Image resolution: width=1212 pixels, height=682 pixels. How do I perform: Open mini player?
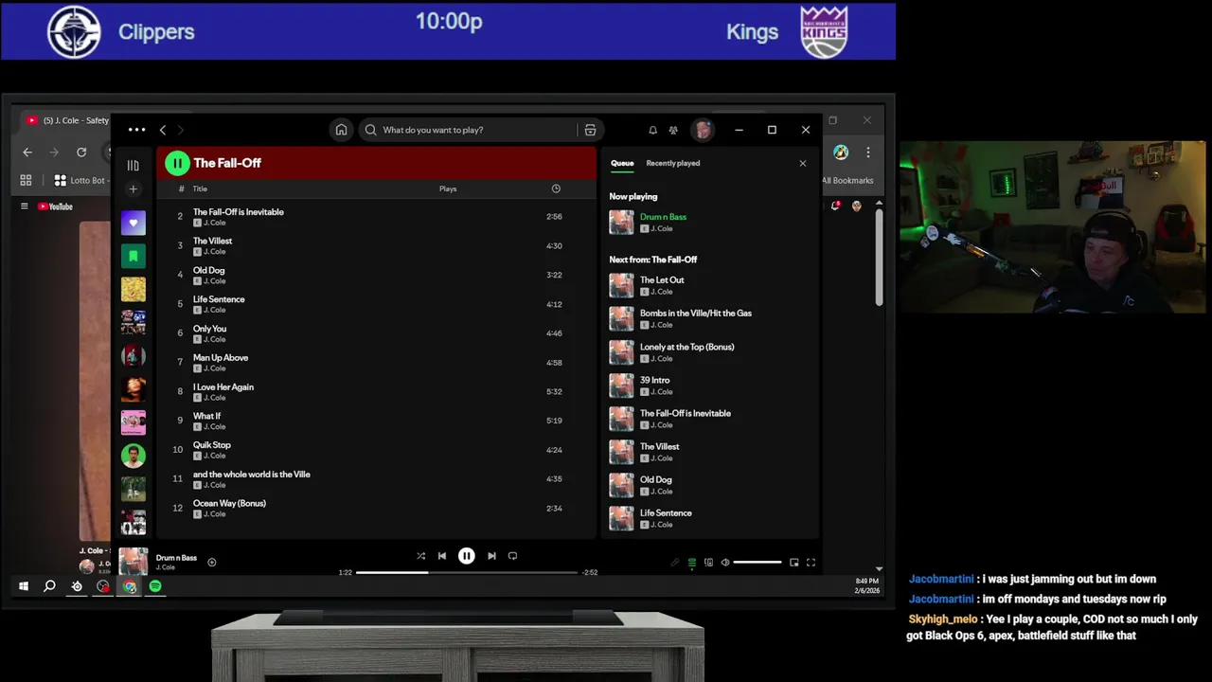[793, 563]
